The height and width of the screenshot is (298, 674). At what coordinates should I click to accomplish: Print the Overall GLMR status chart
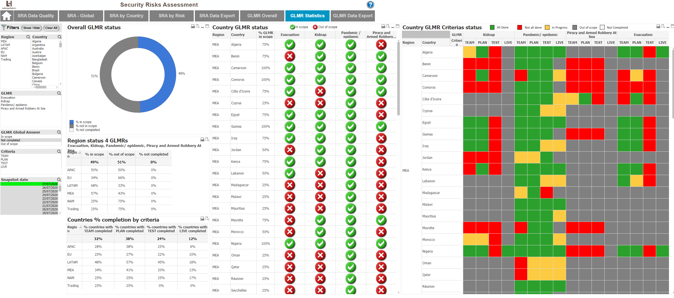pos(193,26)
